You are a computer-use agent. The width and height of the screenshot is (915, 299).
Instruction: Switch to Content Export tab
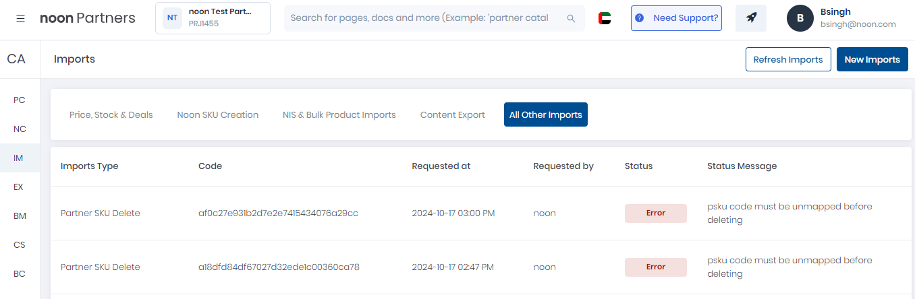[x=453, y=114]
